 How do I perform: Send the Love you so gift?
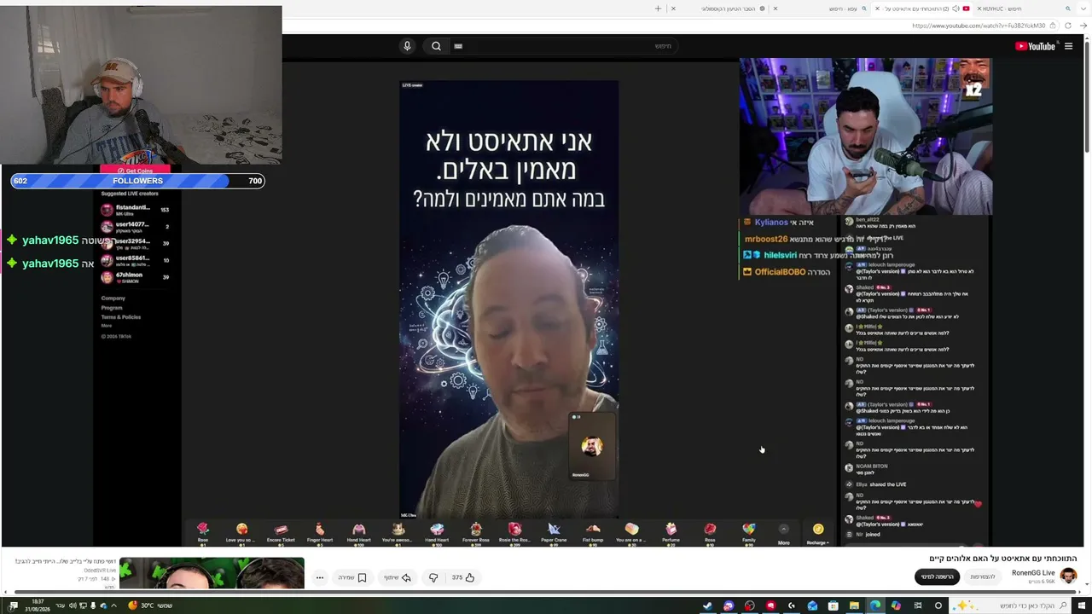click(241, 533)
